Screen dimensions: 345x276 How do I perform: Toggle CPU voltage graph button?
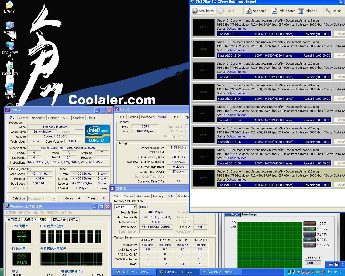click(309, 223)
